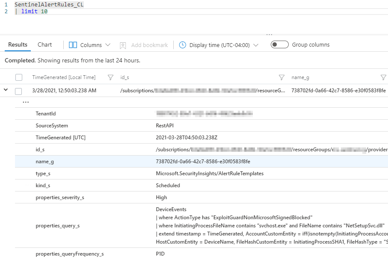Screen dimensions: 388x259
Task: Filter the TimeGenerated column
Action: [111, 78]
